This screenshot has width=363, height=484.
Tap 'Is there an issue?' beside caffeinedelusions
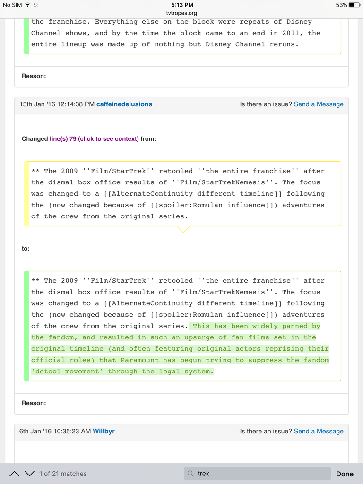click(266, 104)
